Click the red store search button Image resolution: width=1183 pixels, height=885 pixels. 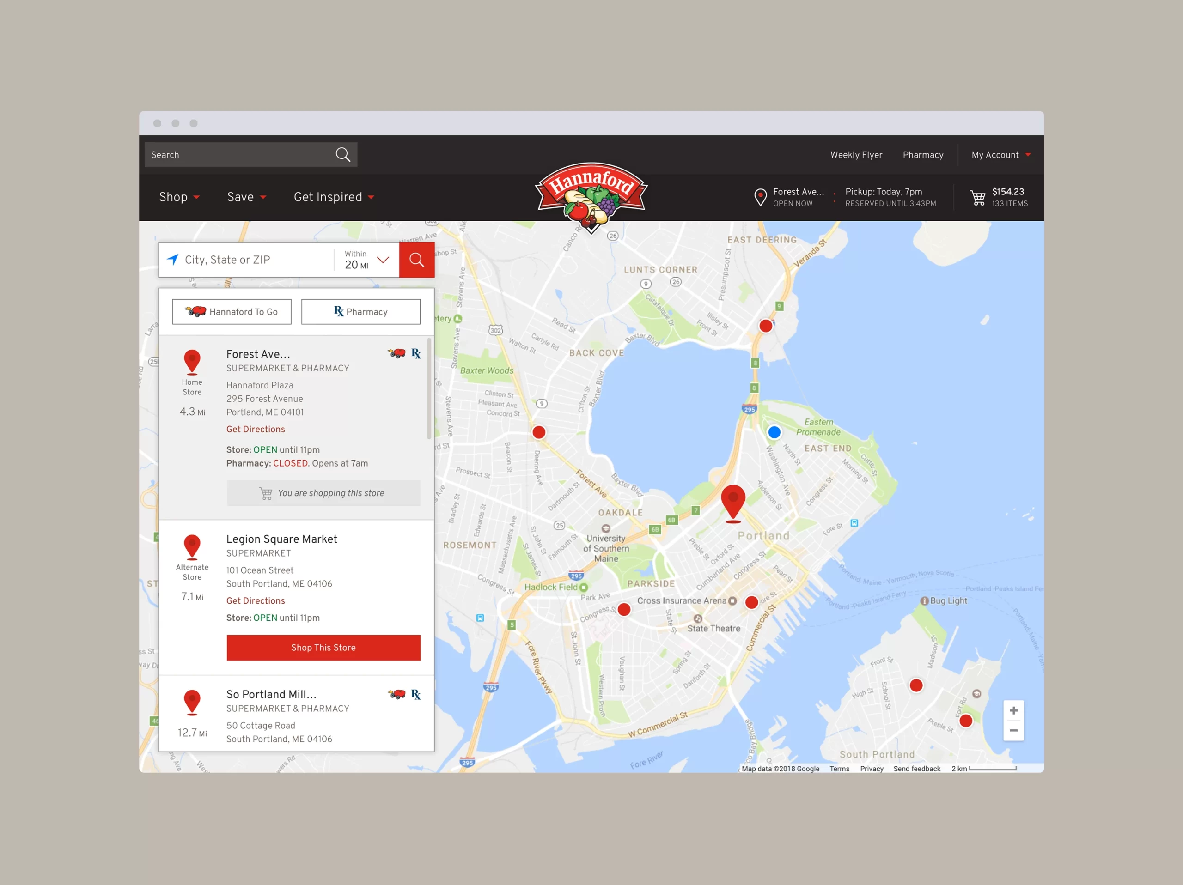(417, 260)
